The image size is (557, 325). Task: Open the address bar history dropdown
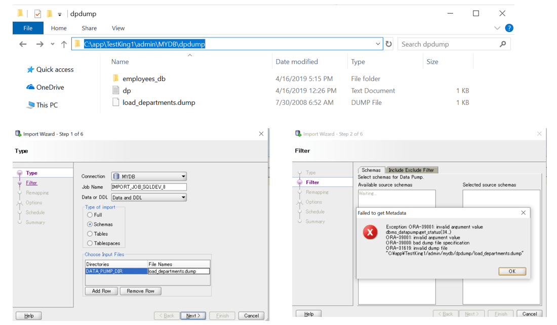(378, 44)
